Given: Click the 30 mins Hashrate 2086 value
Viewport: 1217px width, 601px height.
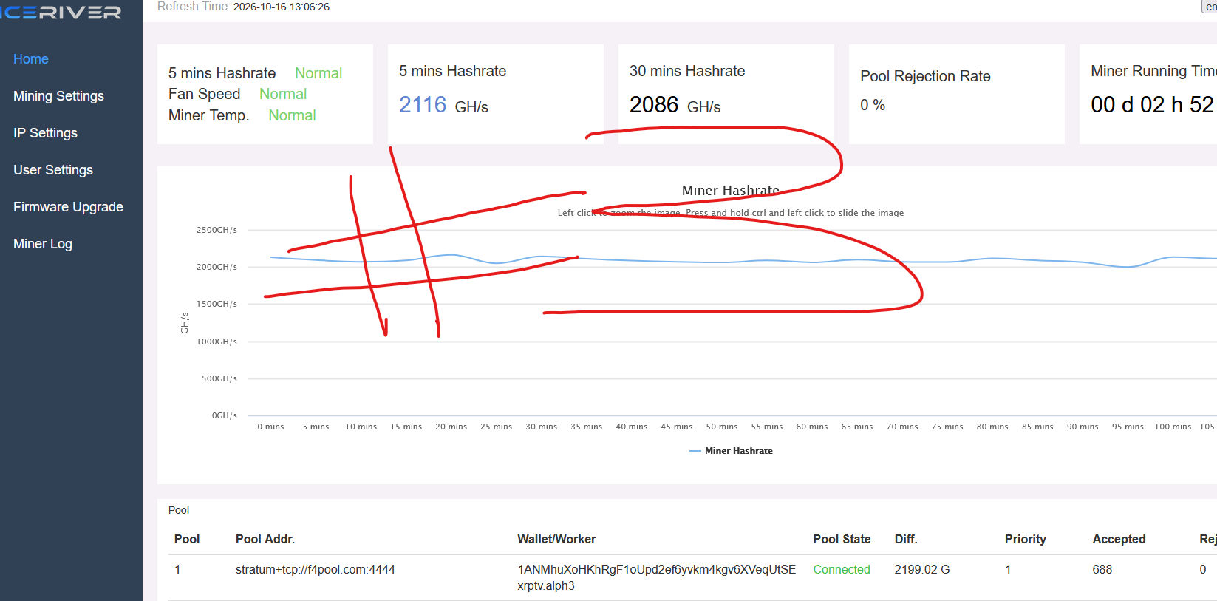Looking at the screenshot, I should (654, 105).
